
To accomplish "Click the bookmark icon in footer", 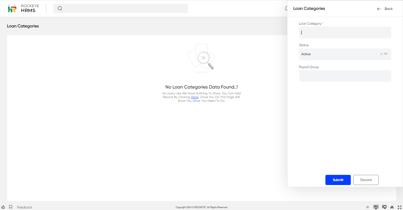I will click(11, 207).
